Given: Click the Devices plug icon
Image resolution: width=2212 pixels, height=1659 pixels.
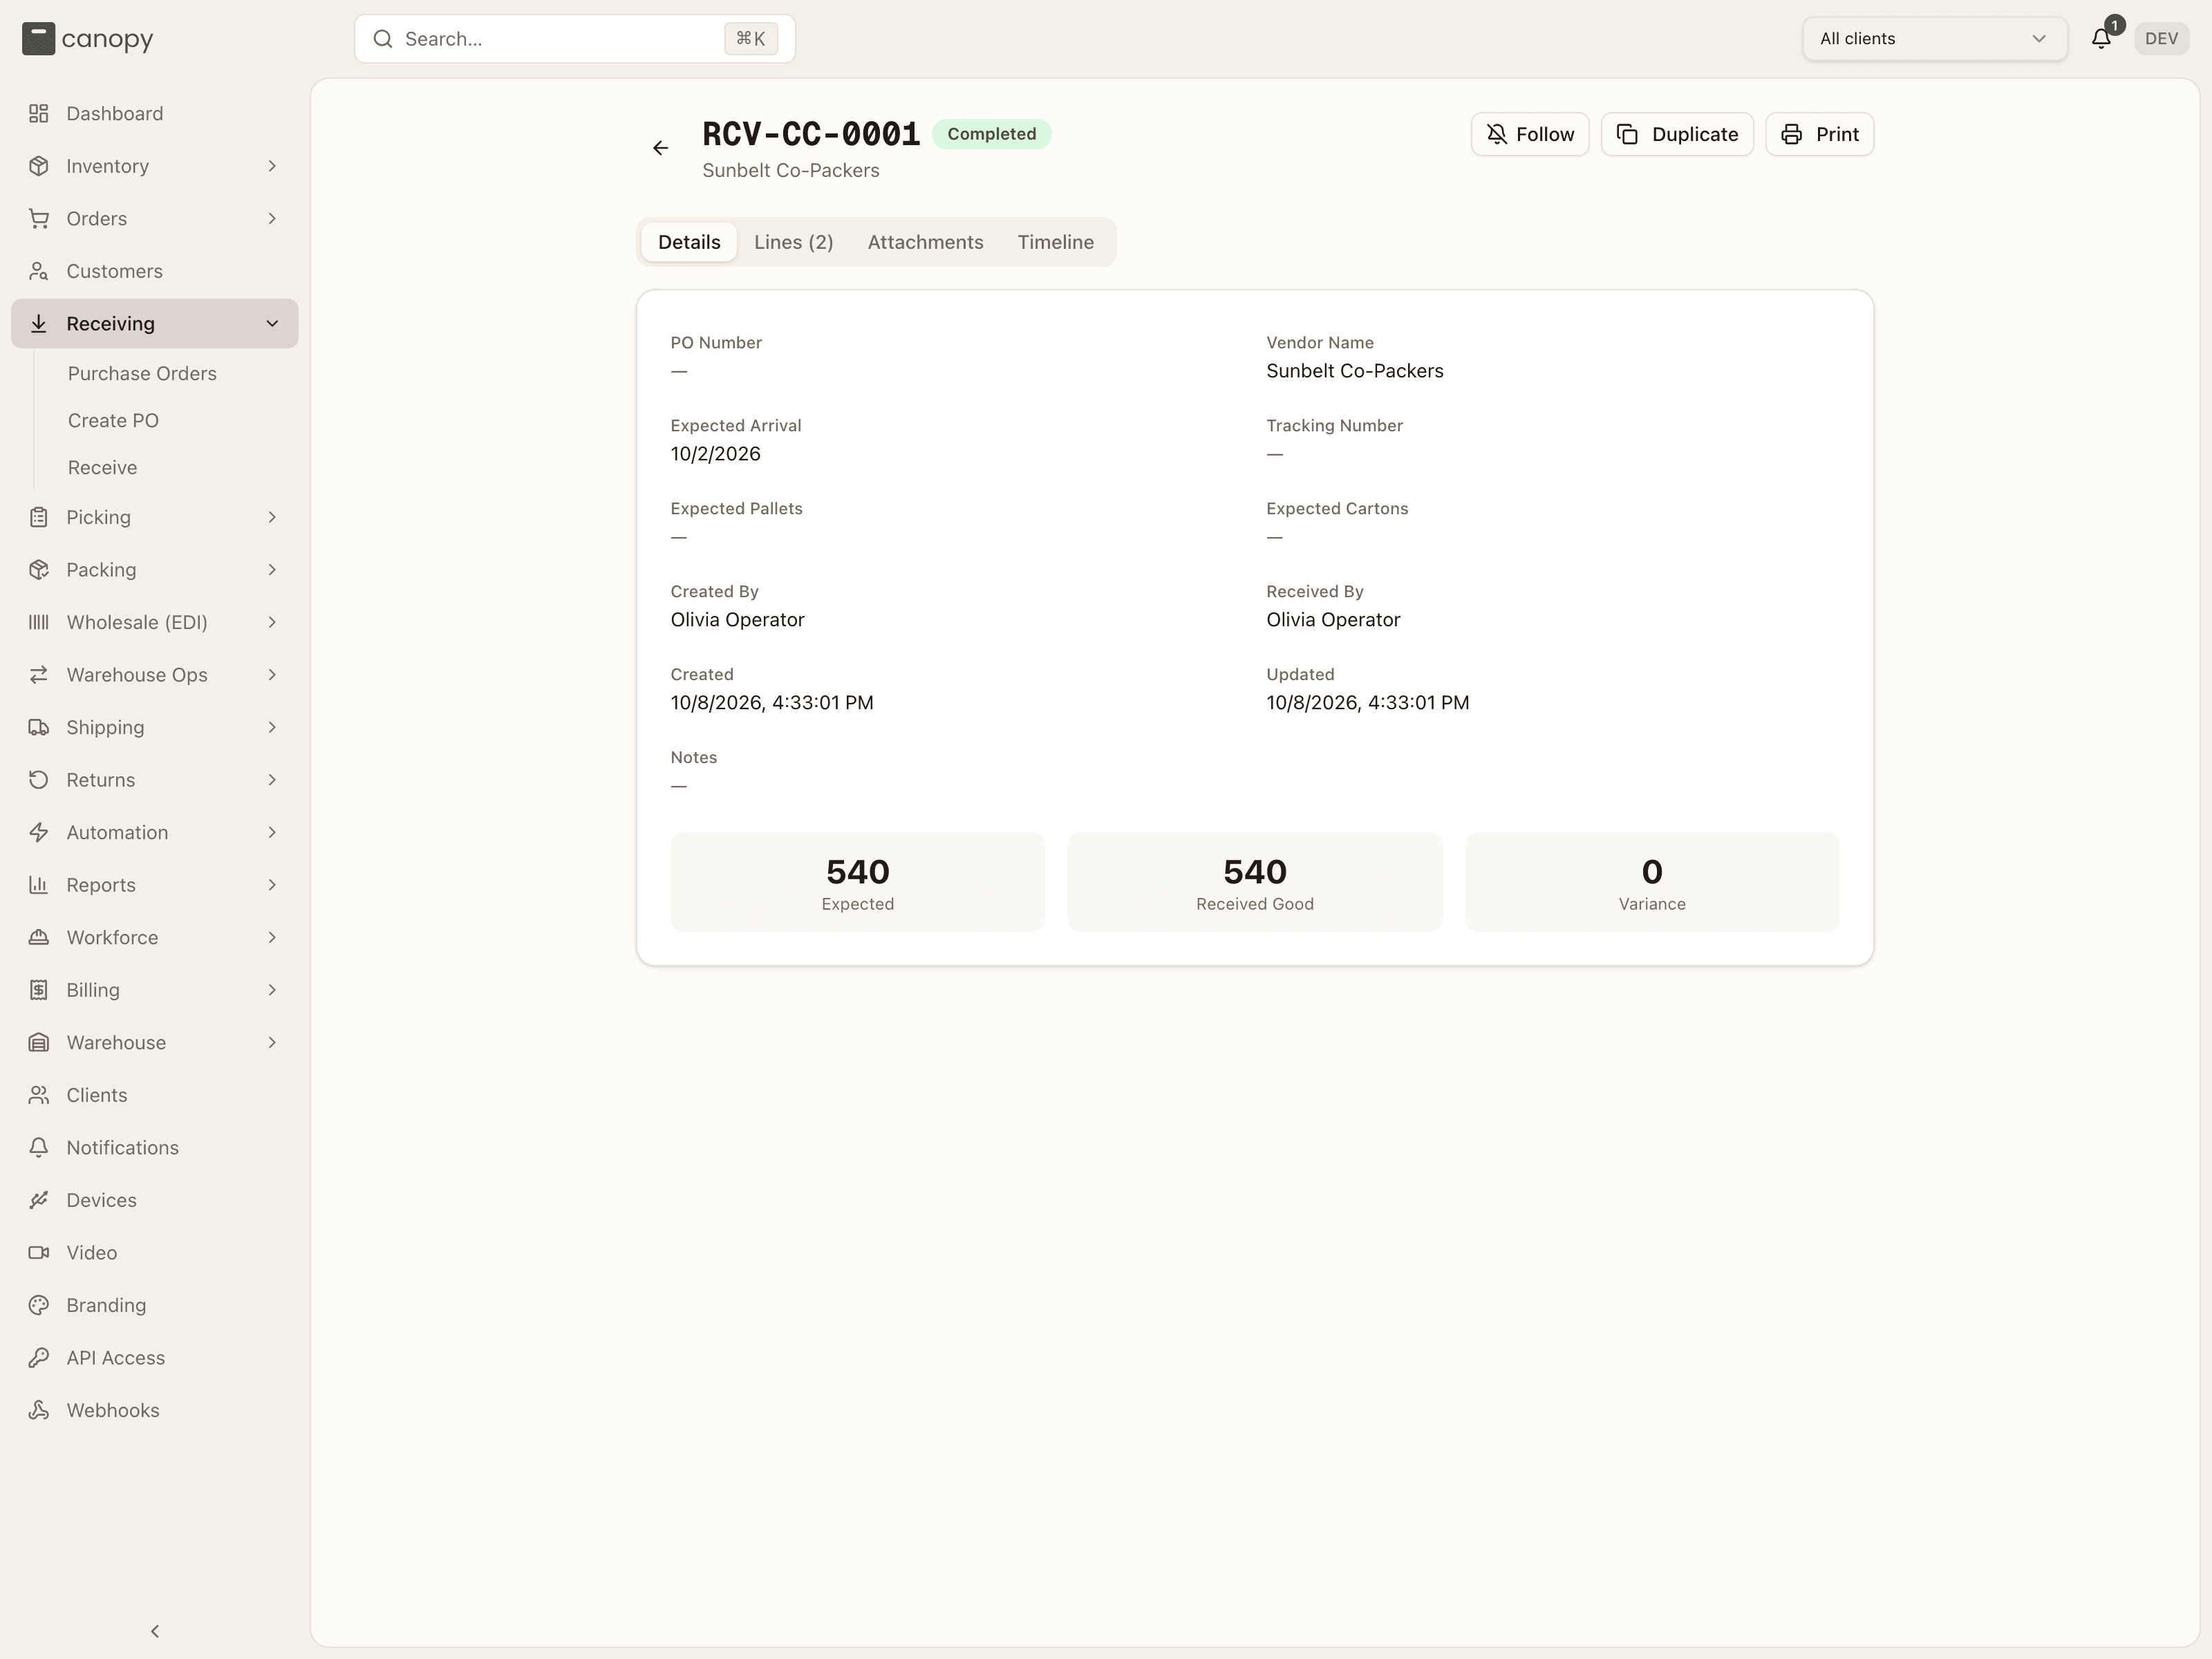Looking at the screenshot, I should 39,1200.
